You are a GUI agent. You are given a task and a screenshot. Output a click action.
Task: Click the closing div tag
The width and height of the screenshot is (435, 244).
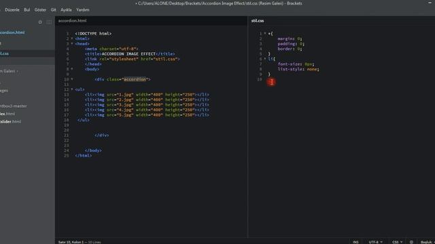pyautogui.click(x=102, y=136)
